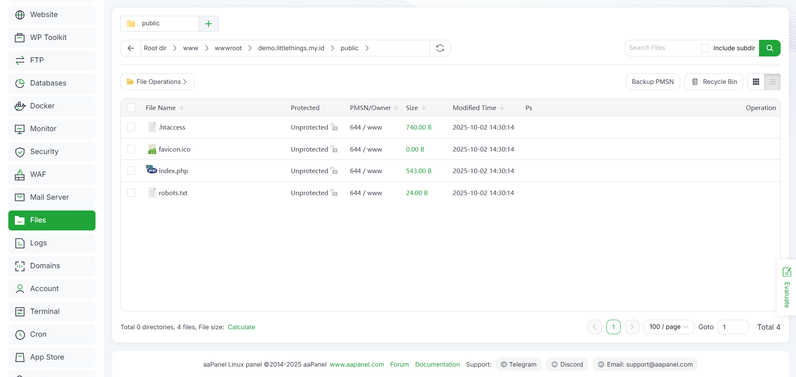Expand chevron after wwwroot breadcrumb

point(250,48)
